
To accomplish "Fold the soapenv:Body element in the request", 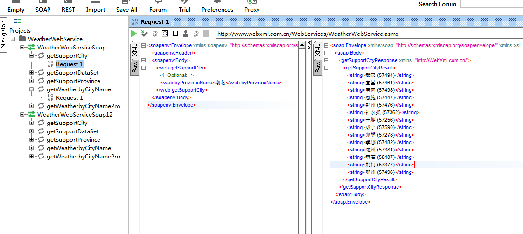I will [x=143, y=60].
